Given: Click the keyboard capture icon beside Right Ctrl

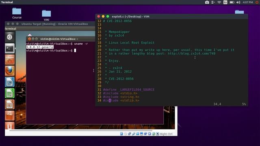Looking at the screenshot, I should [158, 134].
